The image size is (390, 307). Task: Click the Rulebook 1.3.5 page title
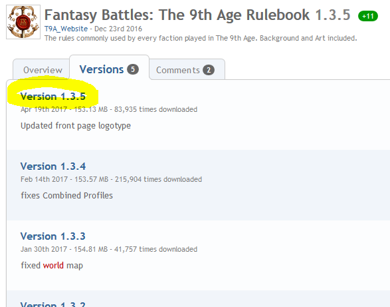pyautogui.click(x=197, y=15)
